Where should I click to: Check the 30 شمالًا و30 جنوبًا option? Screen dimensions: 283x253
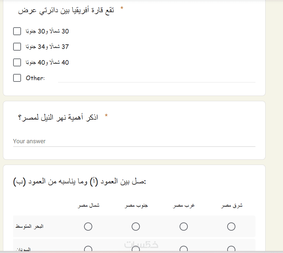click(17, 31)
